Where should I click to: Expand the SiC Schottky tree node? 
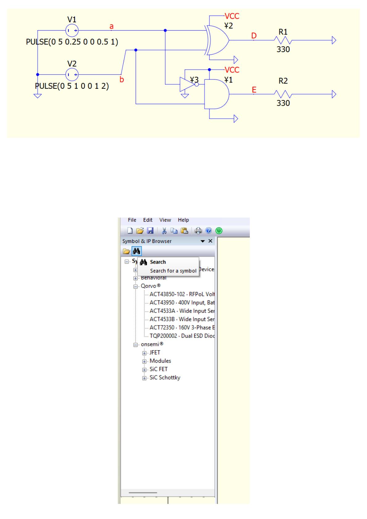[x=144, y=378]
